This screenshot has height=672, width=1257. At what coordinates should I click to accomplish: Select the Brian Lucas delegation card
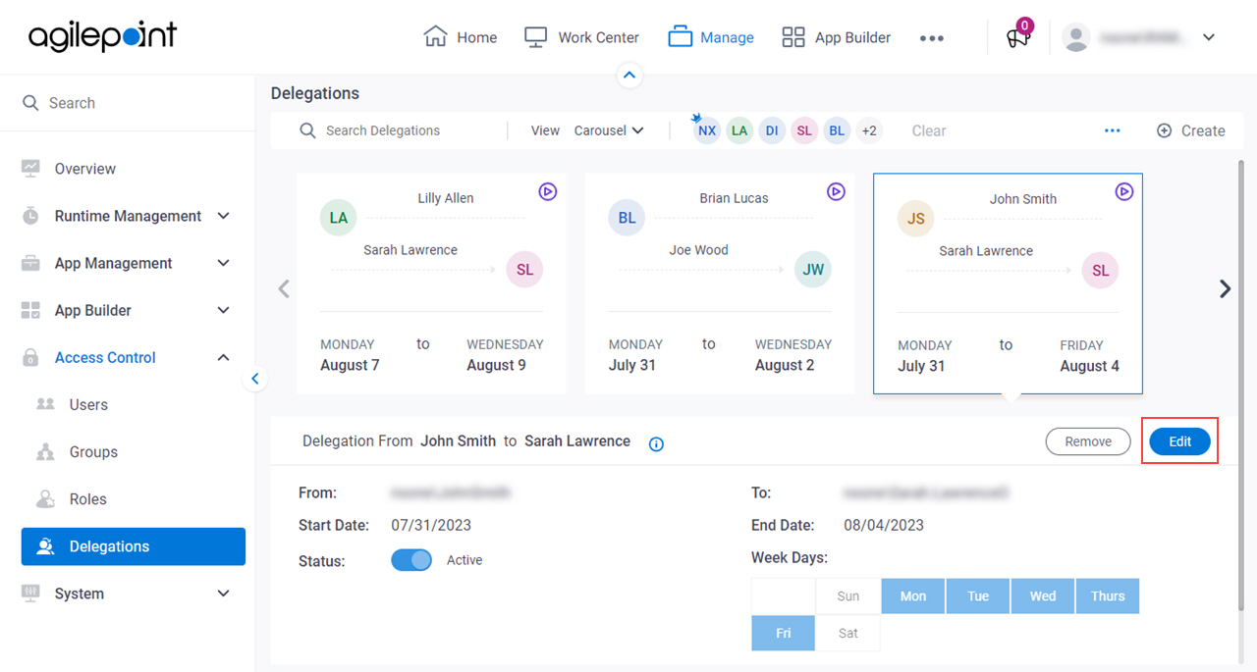[720, 284]
